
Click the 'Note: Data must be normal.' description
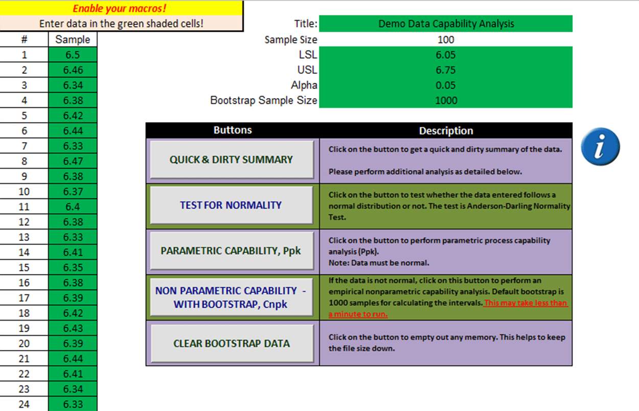[x=379, y=263]
